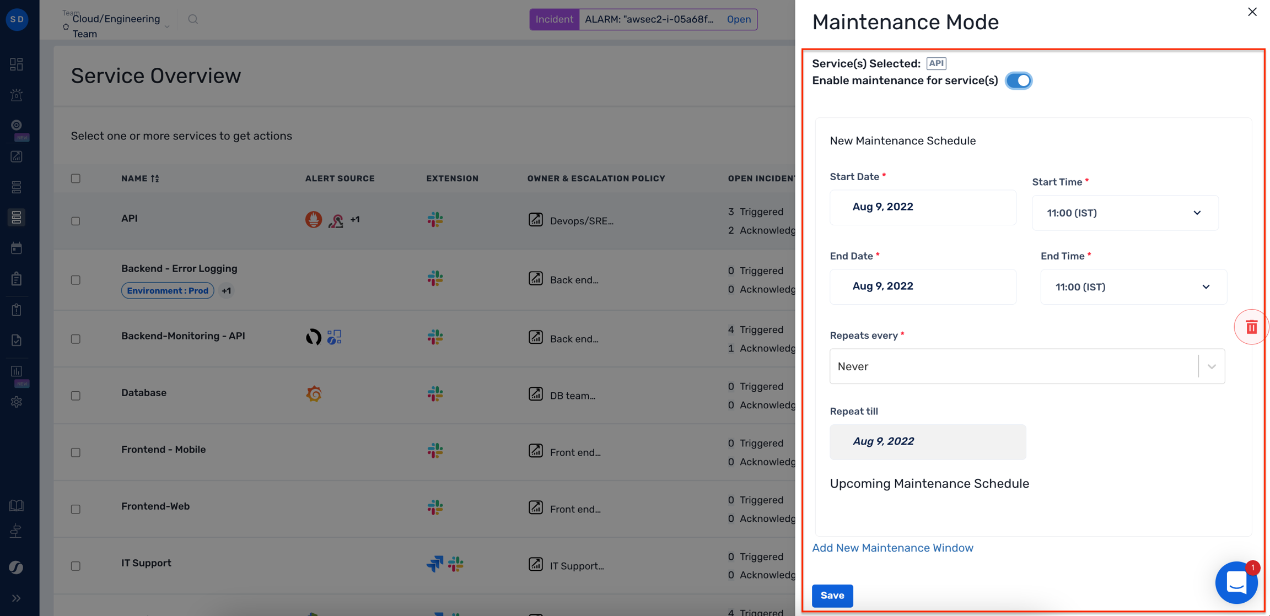
Task: Click the EXTENSION column header
Action: tap(452, 179)
